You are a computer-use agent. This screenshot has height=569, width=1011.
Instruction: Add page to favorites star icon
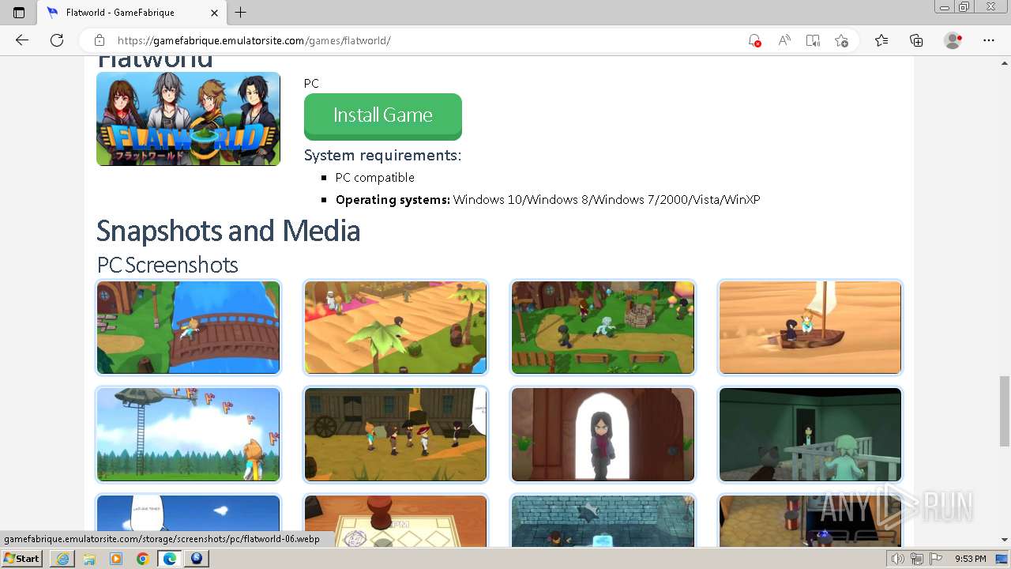[841, 40]
